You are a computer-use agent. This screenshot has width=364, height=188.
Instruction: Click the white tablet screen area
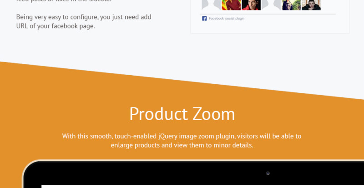point(182,186)
